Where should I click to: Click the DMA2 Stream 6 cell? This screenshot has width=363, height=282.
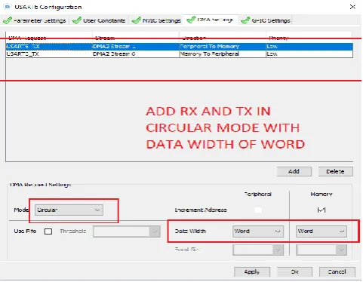coord(136,54)
